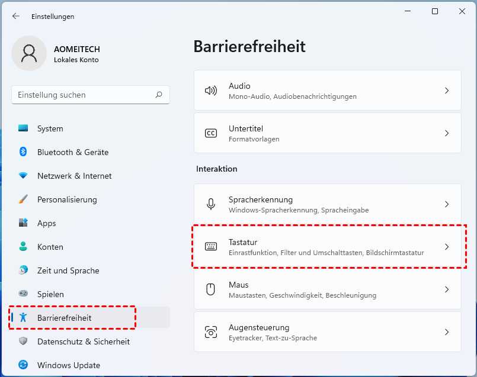The width and height of the screenshot is (477, 377).
Task: Open the Maus settings entry
Action: [x=327, y=289]
